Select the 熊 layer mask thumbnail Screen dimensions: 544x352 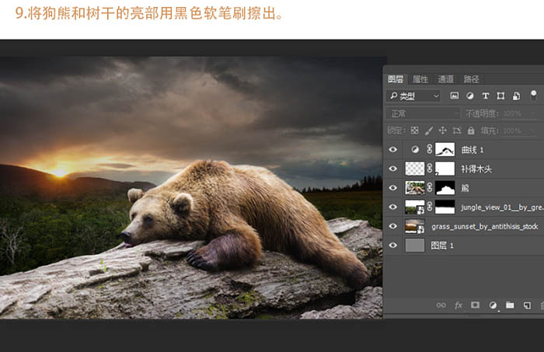click(445, 187)
